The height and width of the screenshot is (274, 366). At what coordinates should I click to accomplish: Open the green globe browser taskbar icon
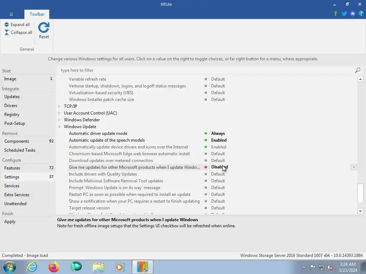click(x=76, y=267)
